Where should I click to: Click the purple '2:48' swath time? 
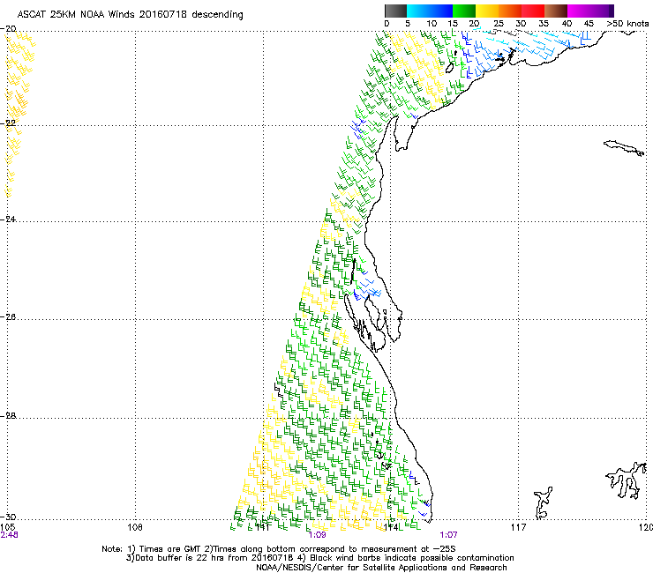[x=9, y=535]
